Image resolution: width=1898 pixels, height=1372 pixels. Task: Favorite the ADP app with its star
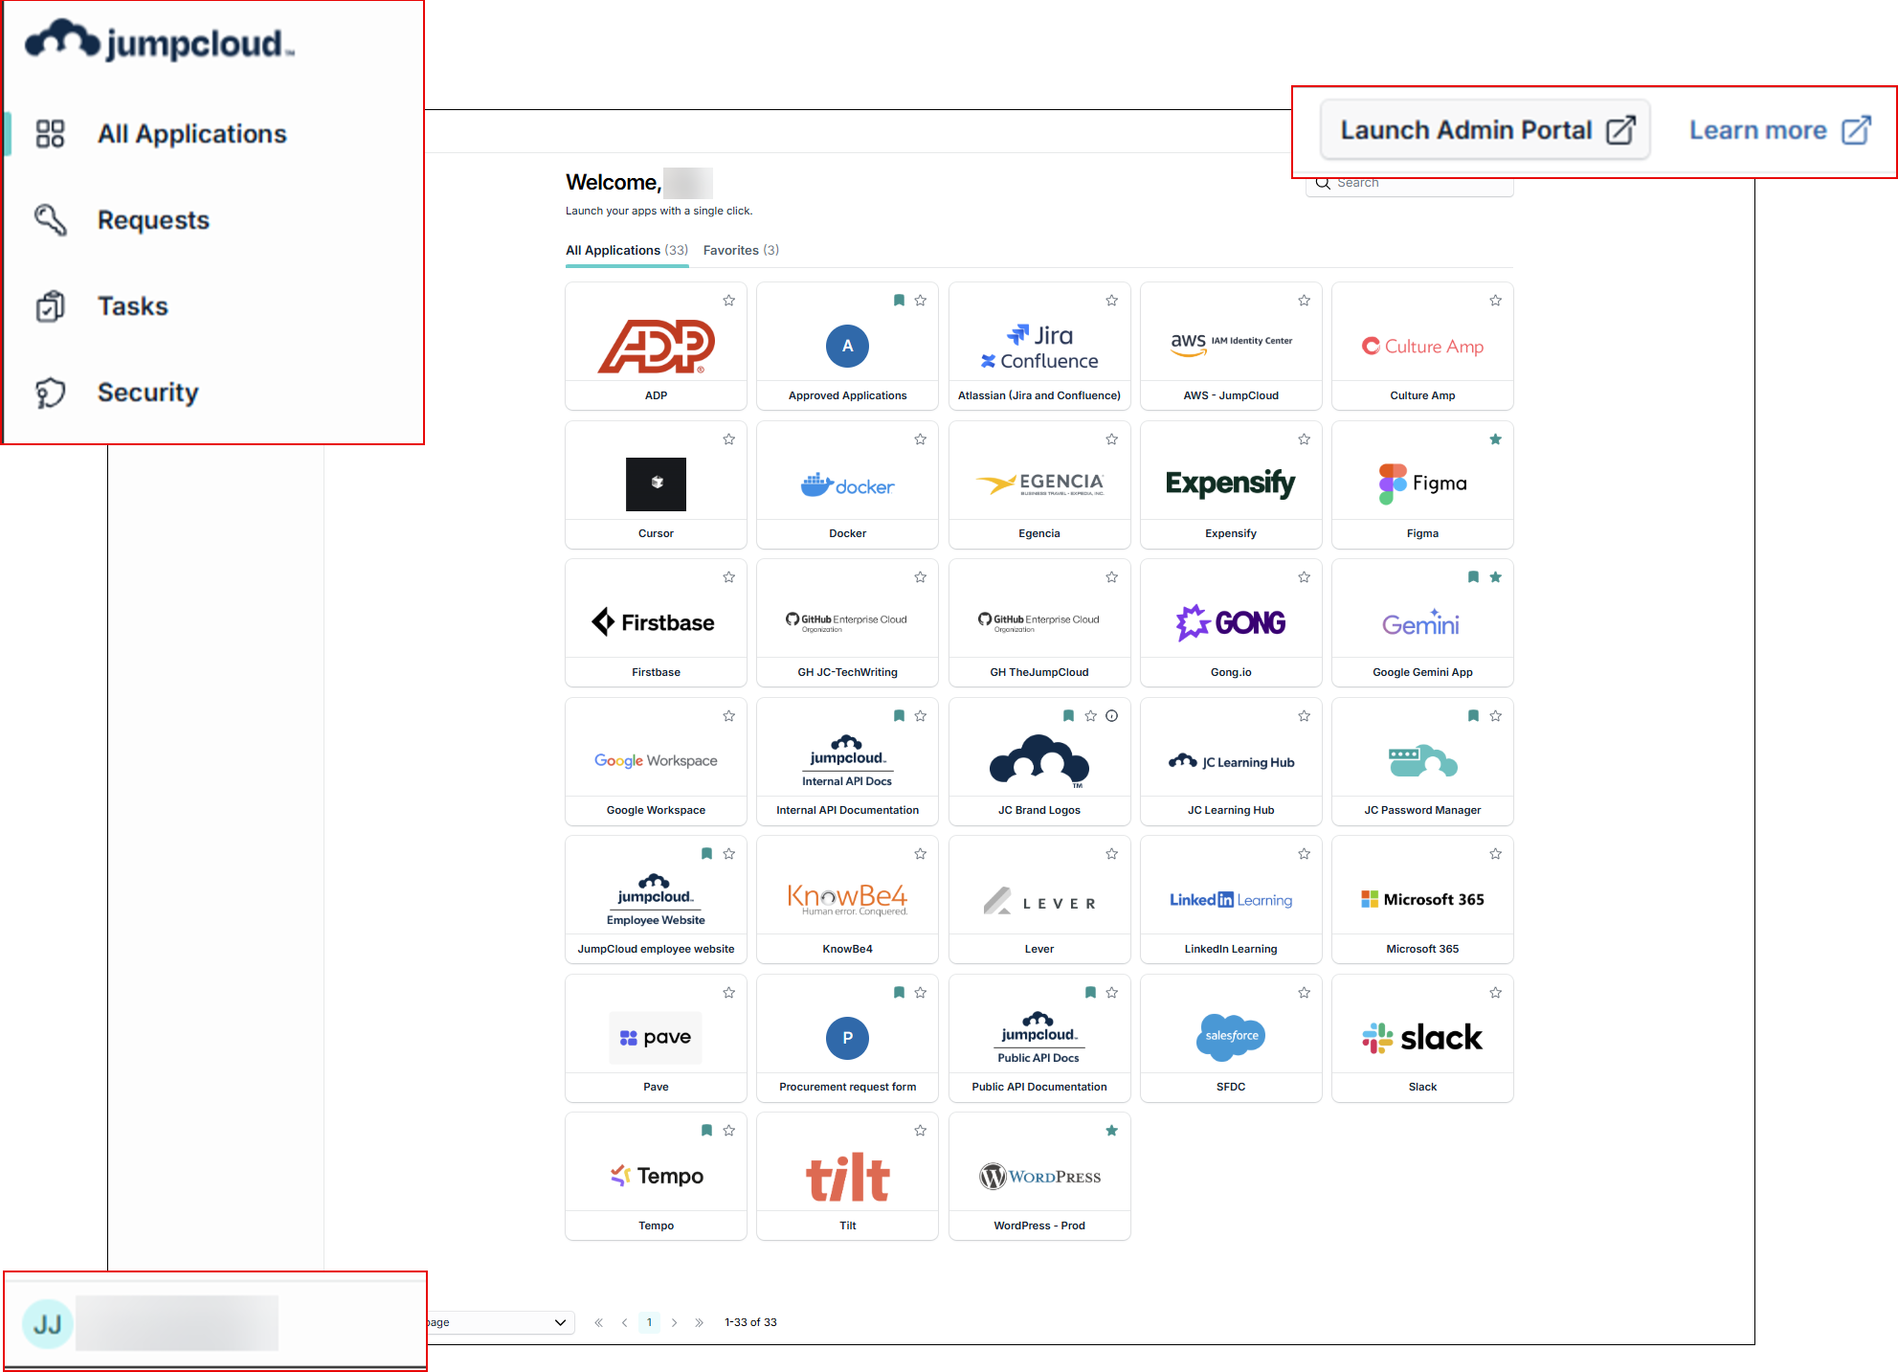click(729, 301)
